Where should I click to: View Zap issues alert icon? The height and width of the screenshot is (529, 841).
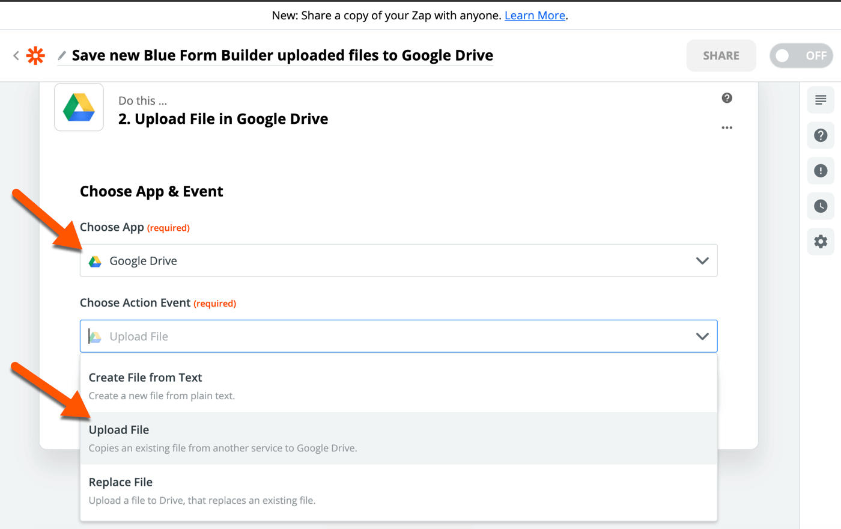[x=821, y=171]
